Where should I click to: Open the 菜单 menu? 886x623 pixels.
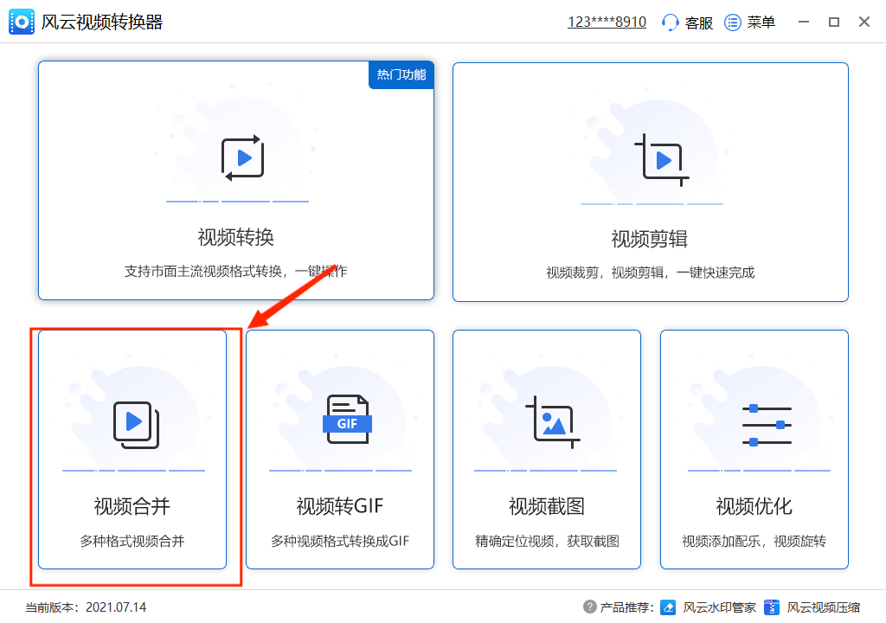coord(749,22)
